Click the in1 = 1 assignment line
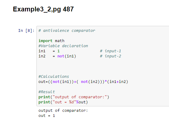 point(49,51)
